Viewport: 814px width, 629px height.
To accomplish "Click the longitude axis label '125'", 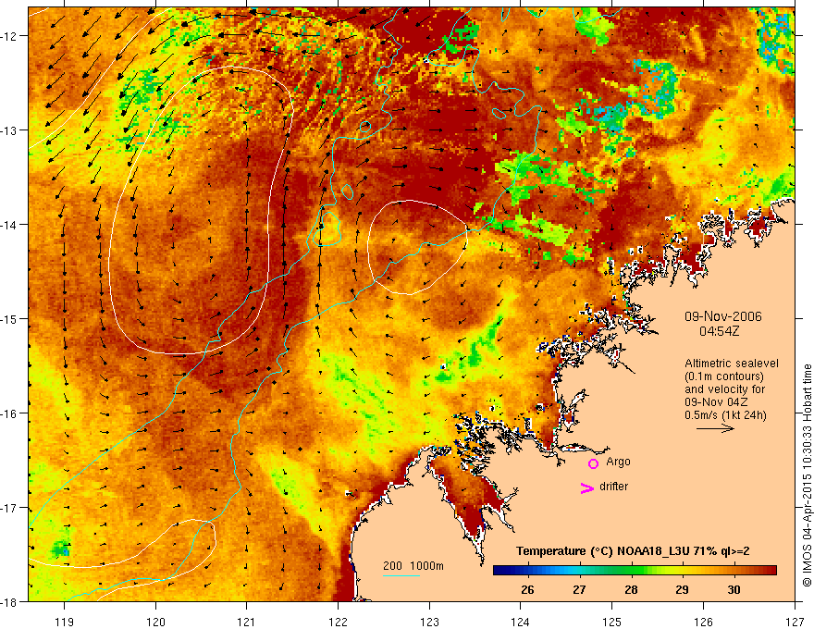I will point(612,622).
